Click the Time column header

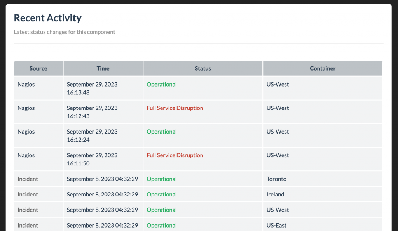coord(103,68)
